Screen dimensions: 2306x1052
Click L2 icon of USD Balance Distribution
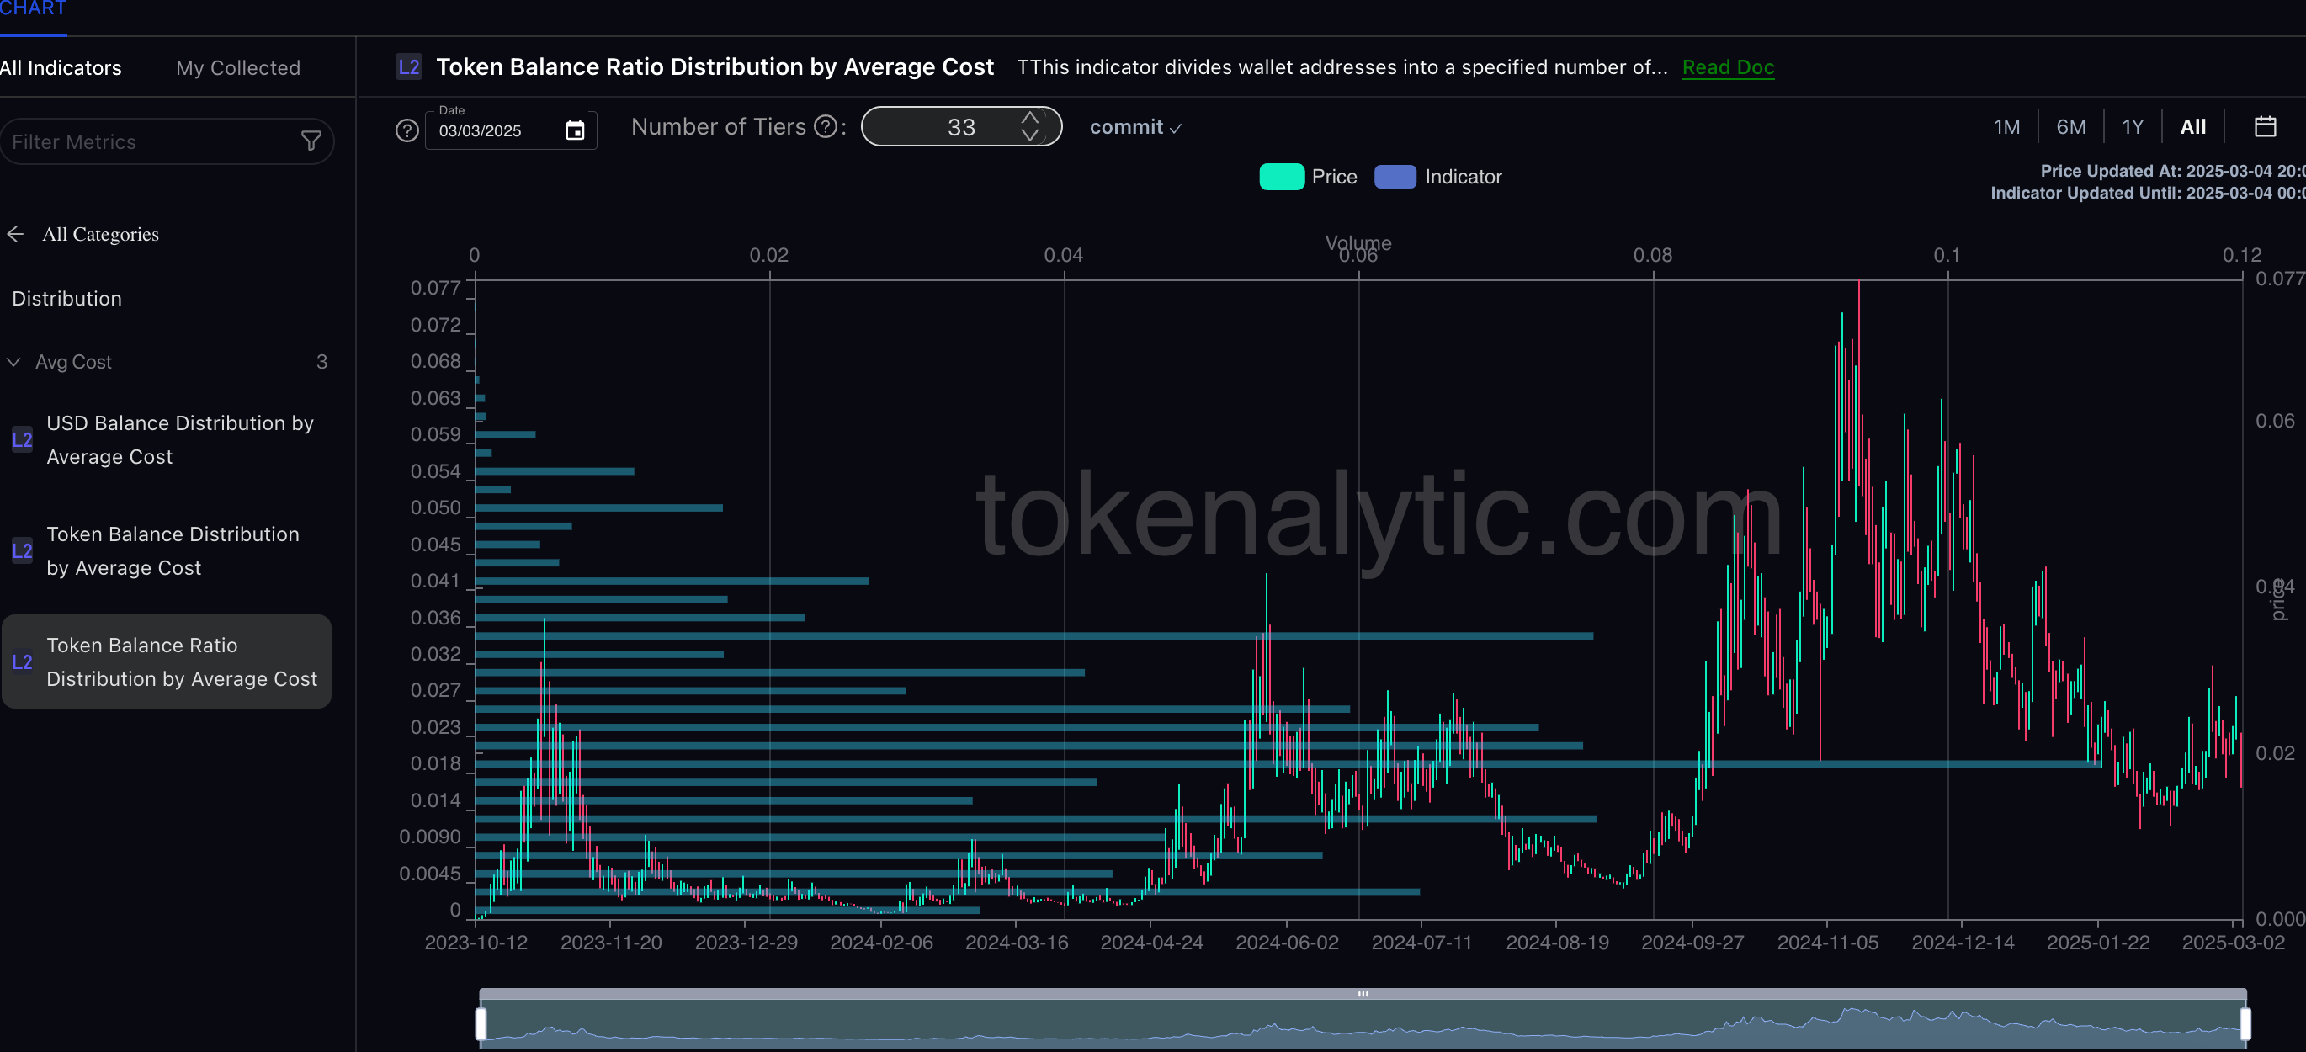tap(23, 439)
